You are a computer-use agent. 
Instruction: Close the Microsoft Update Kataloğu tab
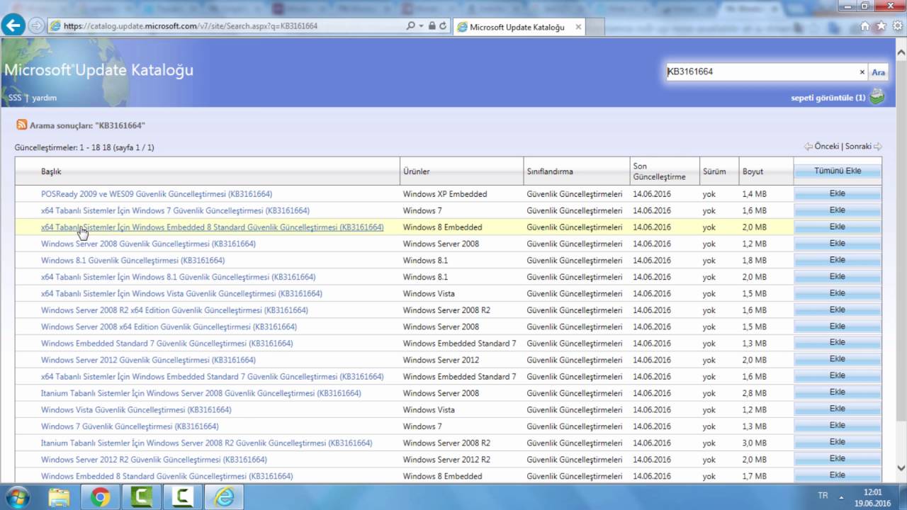pos(578,27)
